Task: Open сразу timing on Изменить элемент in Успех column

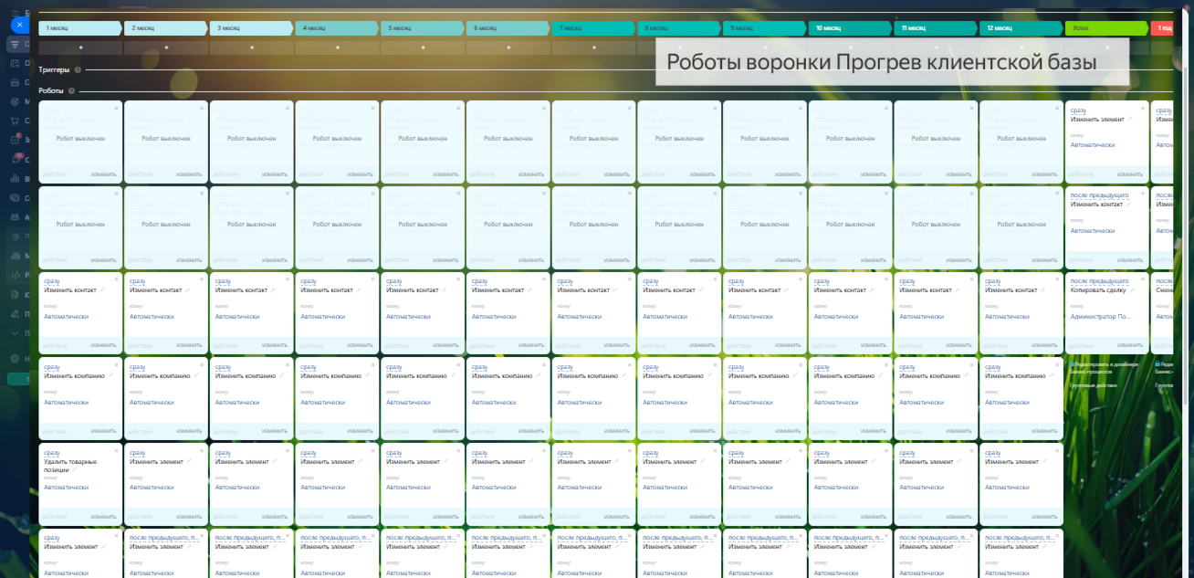Action: tap(1080, 110)
